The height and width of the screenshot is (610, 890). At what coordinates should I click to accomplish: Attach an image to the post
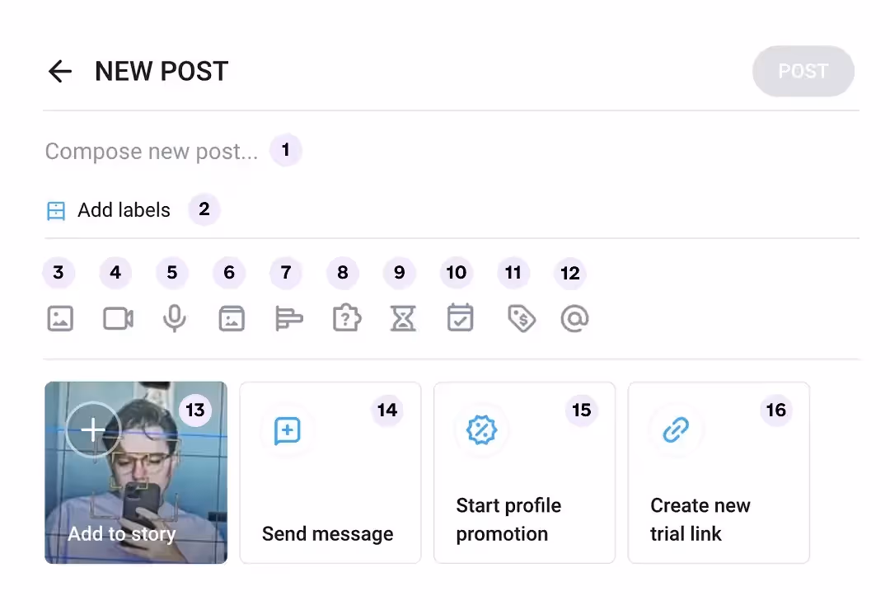pos(60,317)
